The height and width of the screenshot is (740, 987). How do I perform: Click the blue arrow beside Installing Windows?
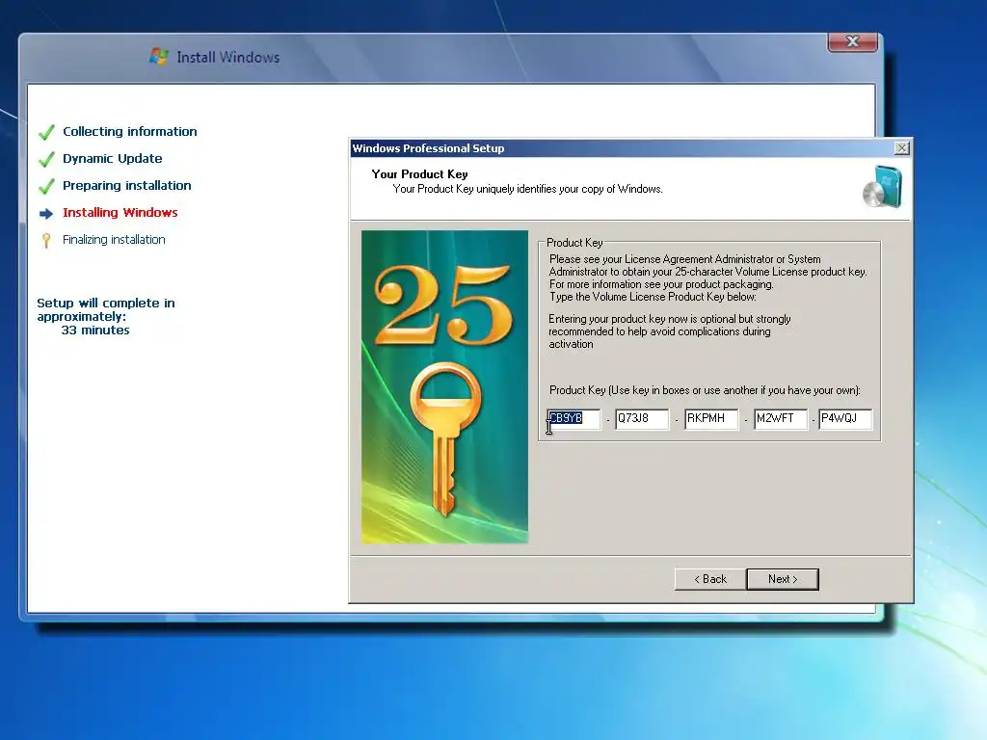pos(46,214)
